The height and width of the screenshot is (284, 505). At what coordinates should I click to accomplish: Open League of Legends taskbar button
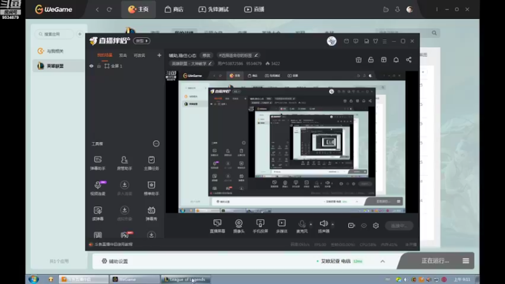[186, 279]
